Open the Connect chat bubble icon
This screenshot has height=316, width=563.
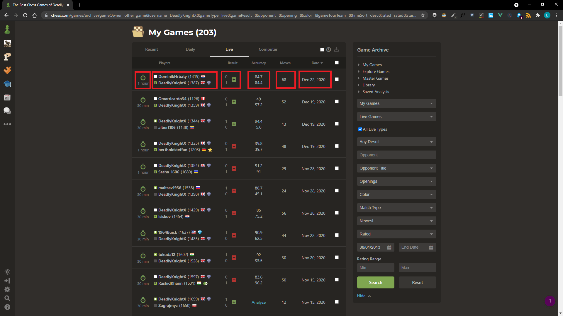click(x=7, y=111)
